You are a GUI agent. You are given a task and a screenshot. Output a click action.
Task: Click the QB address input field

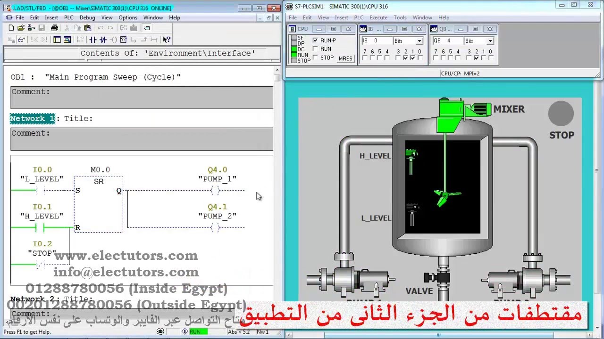(448, 41)
